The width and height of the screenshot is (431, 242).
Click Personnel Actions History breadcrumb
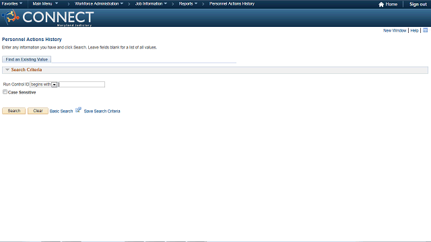coord(232,4)
